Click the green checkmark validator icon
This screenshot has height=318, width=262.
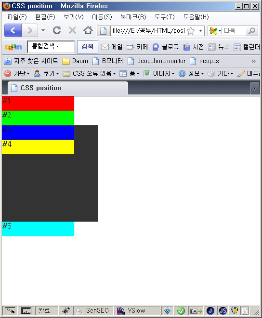click(x=181, y=310)
